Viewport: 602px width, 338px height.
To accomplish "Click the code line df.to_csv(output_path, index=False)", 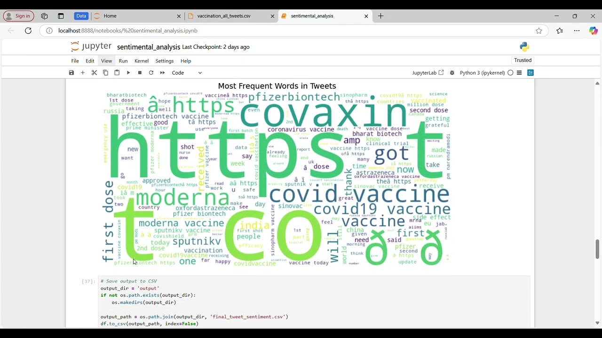I will 150,324.
